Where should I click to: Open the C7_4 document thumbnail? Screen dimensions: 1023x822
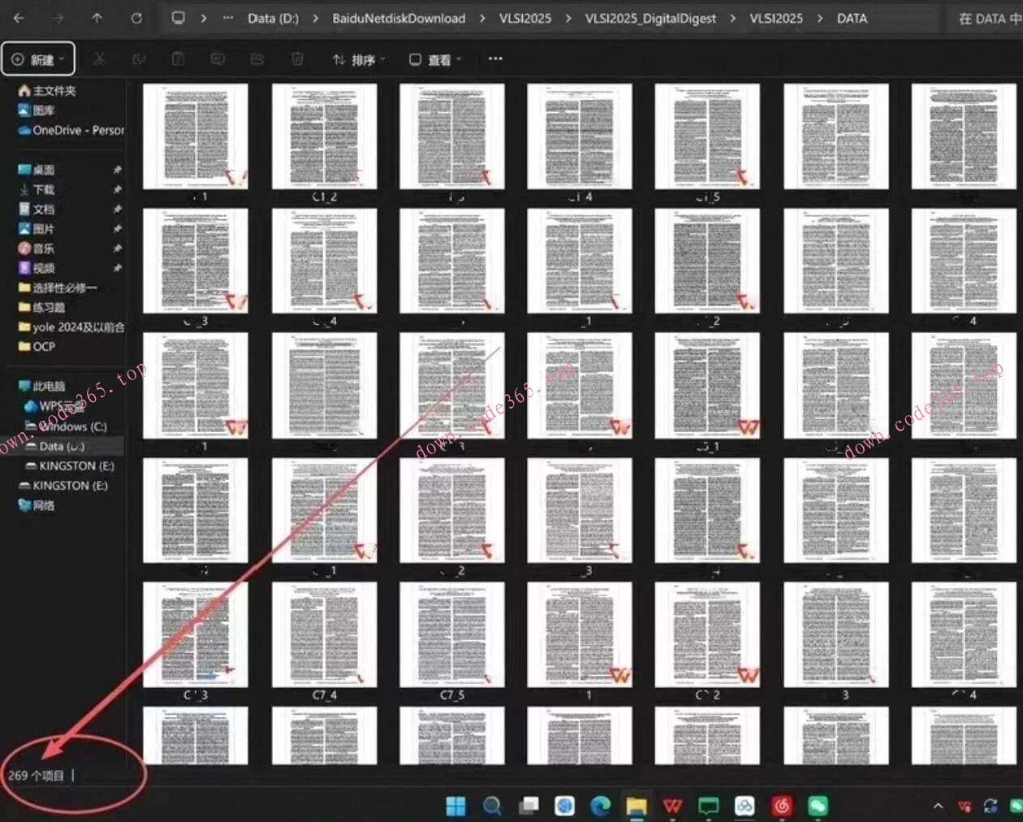(324, 634)
